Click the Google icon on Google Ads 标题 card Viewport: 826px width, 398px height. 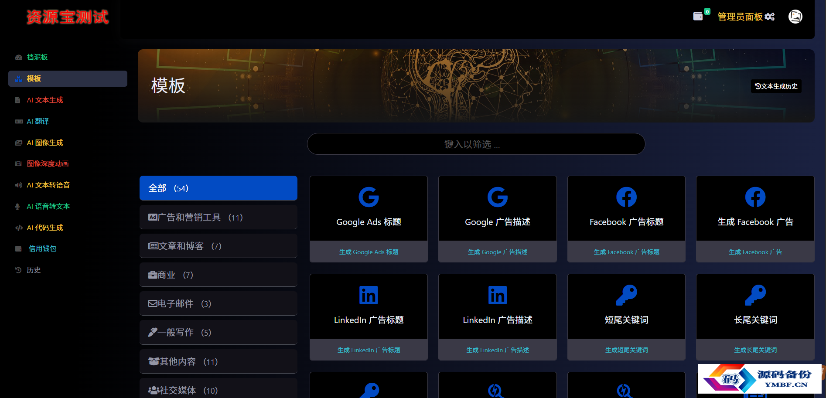369,197
